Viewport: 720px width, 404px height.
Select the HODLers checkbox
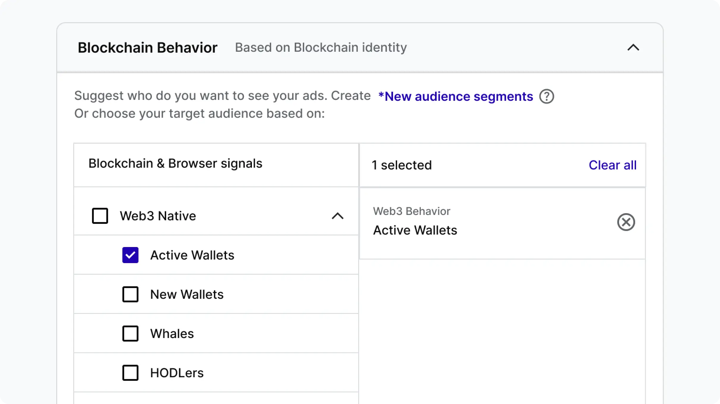click(x=130, y=373)
